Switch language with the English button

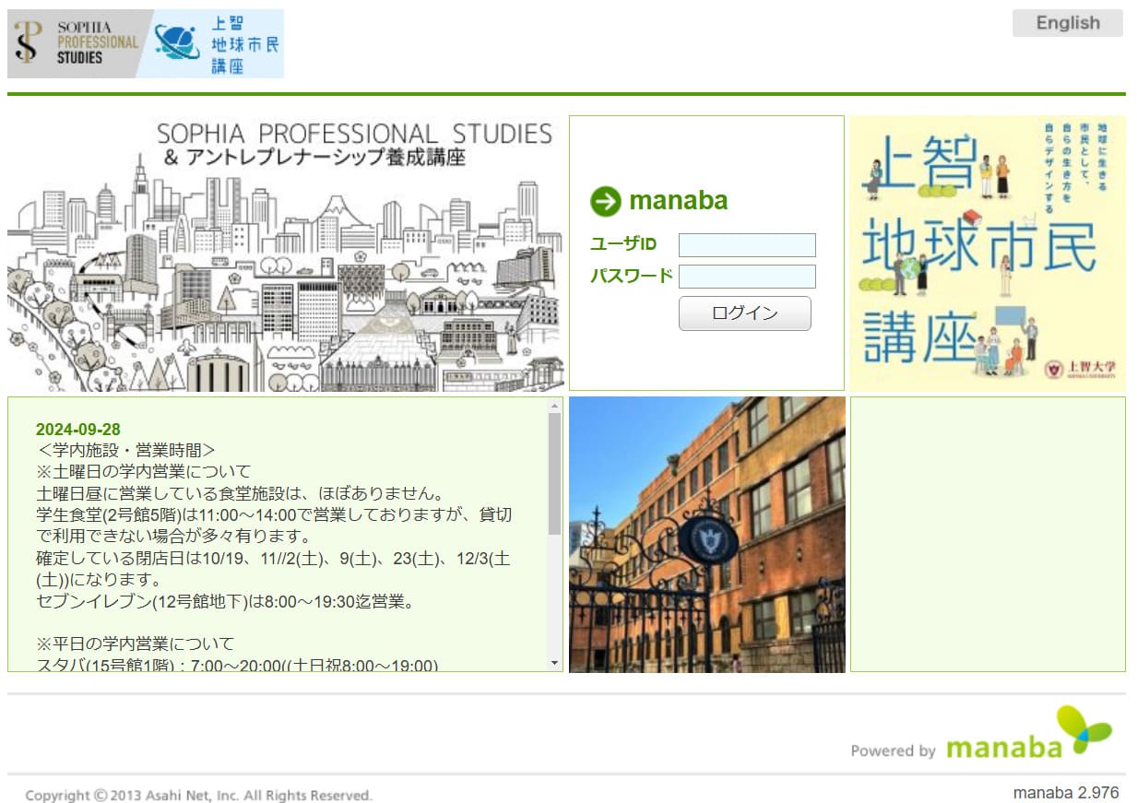click(x=1067, y=23)
